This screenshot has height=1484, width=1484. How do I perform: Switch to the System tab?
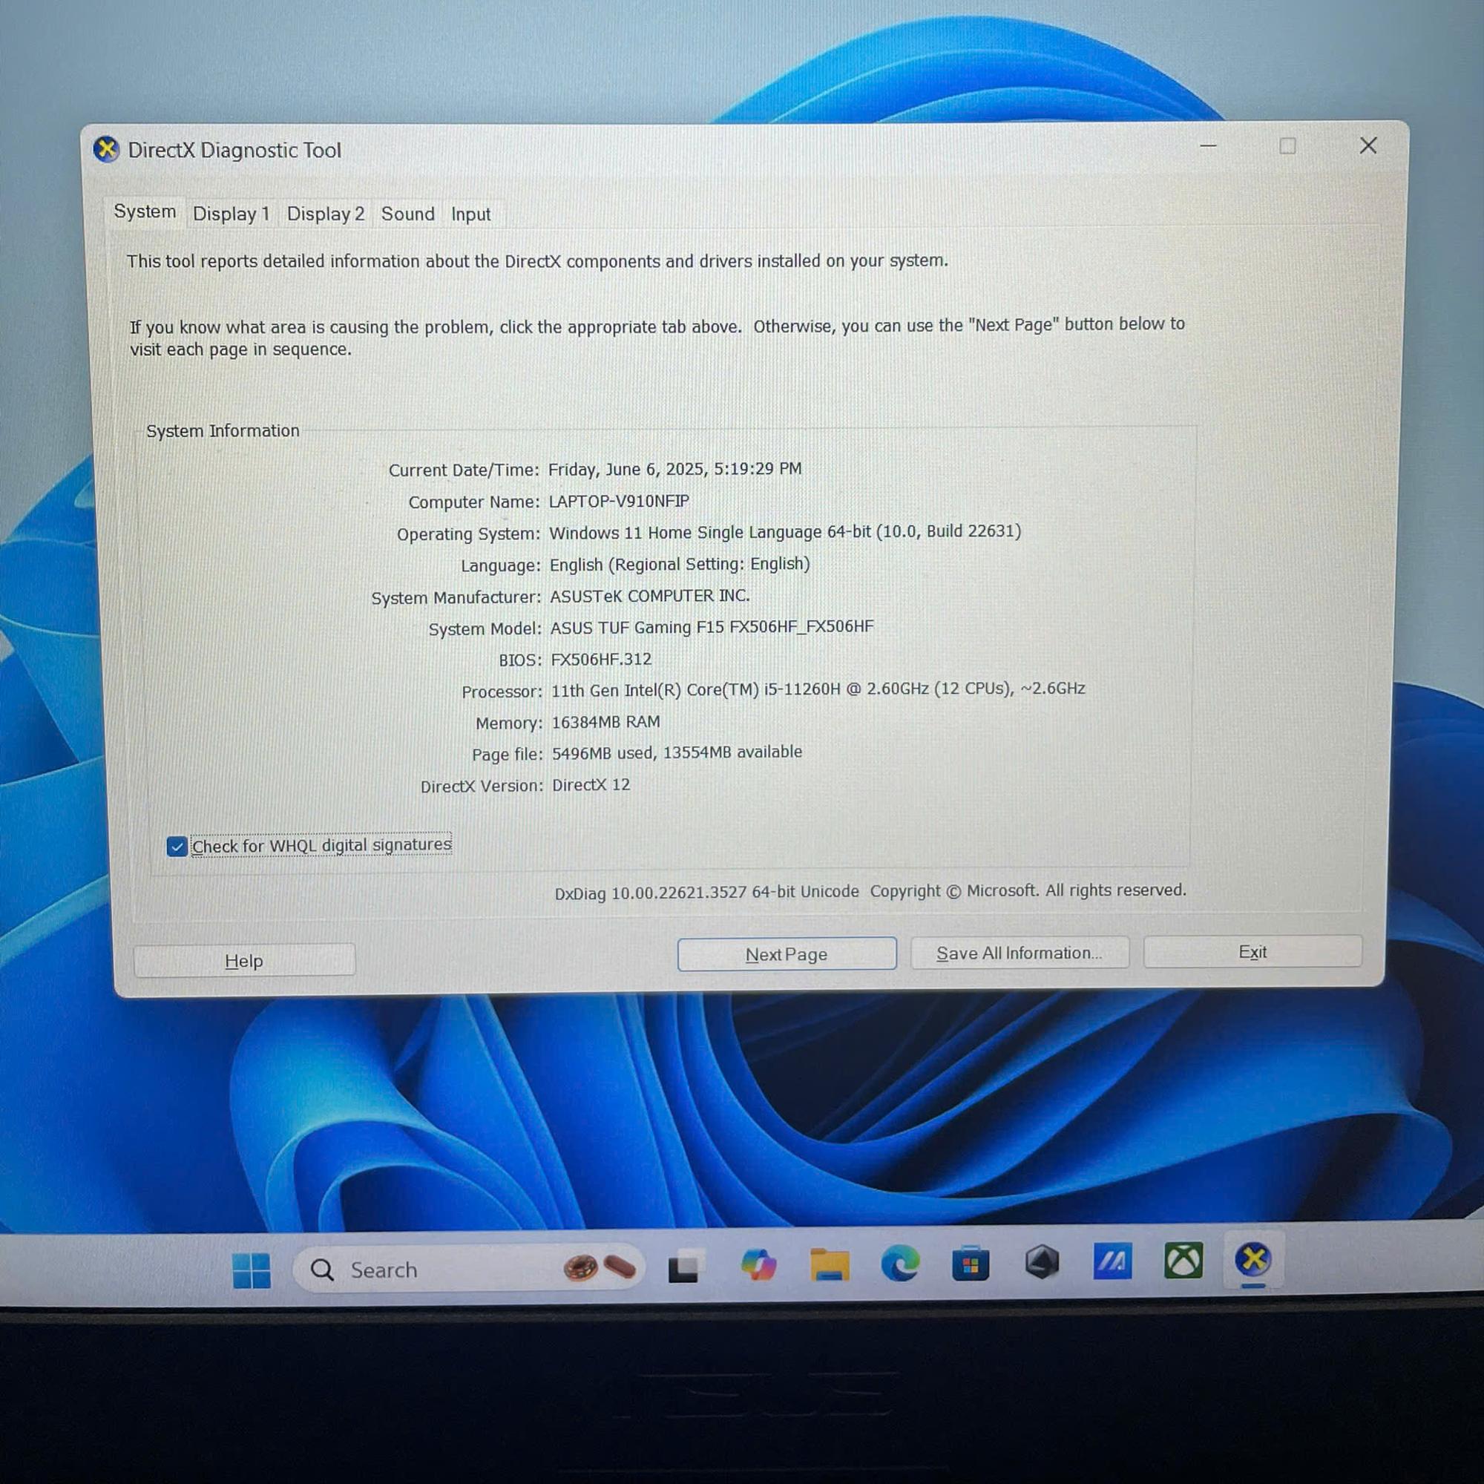point(145,211)
